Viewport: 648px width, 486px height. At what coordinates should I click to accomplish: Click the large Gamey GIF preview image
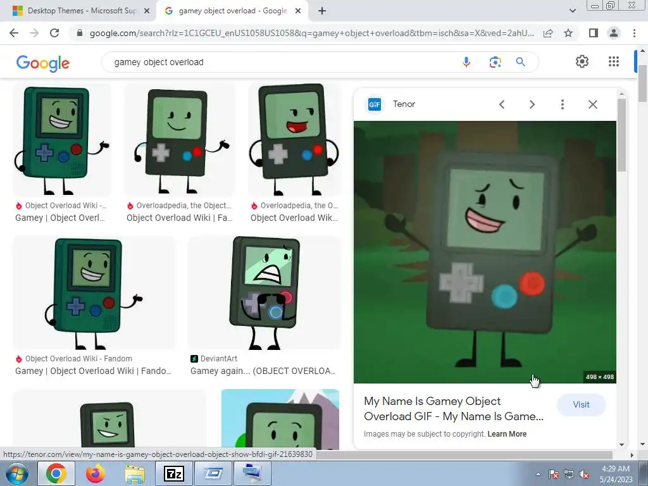click(x=485, y=252)
